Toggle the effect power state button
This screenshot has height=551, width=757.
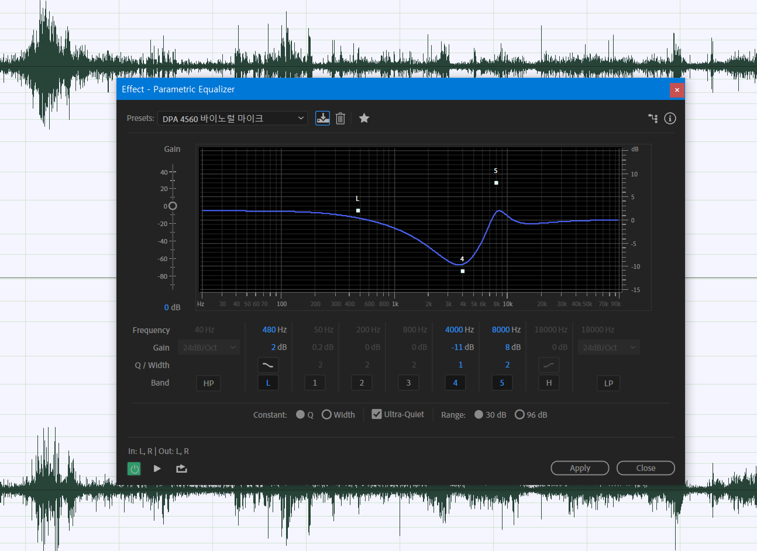click(134, 469)
